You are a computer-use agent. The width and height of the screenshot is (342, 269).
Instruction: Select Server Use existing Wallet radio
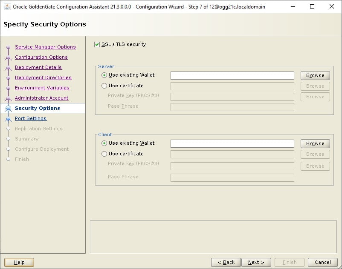(x=104, y=75)
